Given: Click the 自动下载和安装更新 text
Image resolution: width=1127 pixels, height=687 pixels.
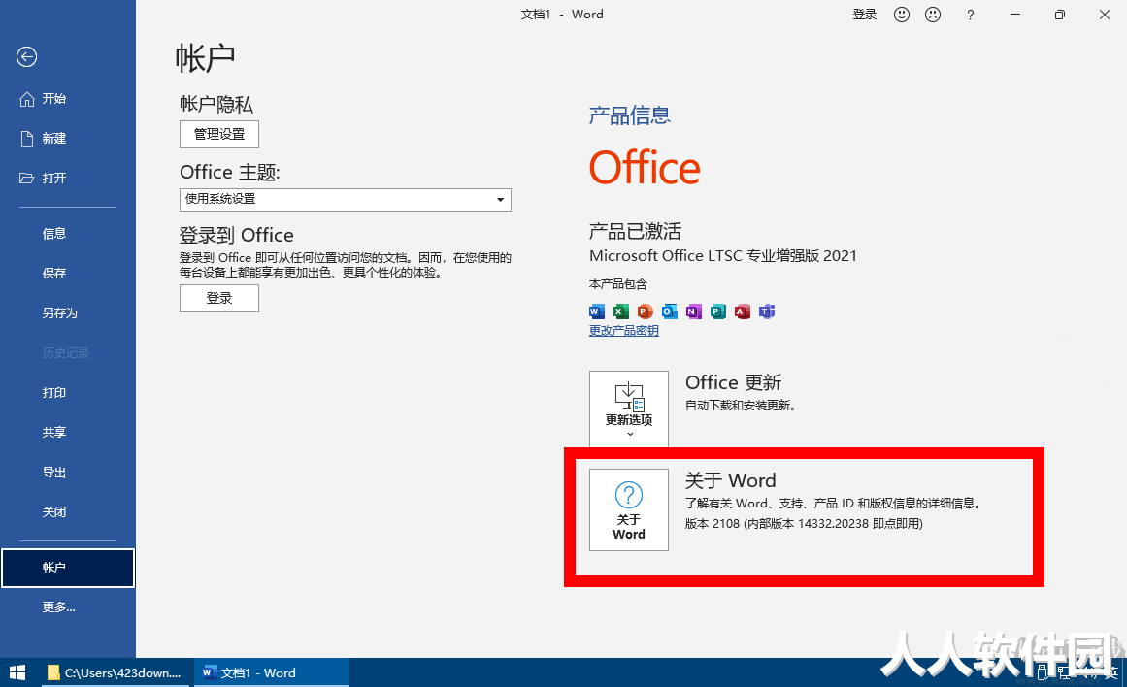Looking at the screenshot, I should point(741,406).
